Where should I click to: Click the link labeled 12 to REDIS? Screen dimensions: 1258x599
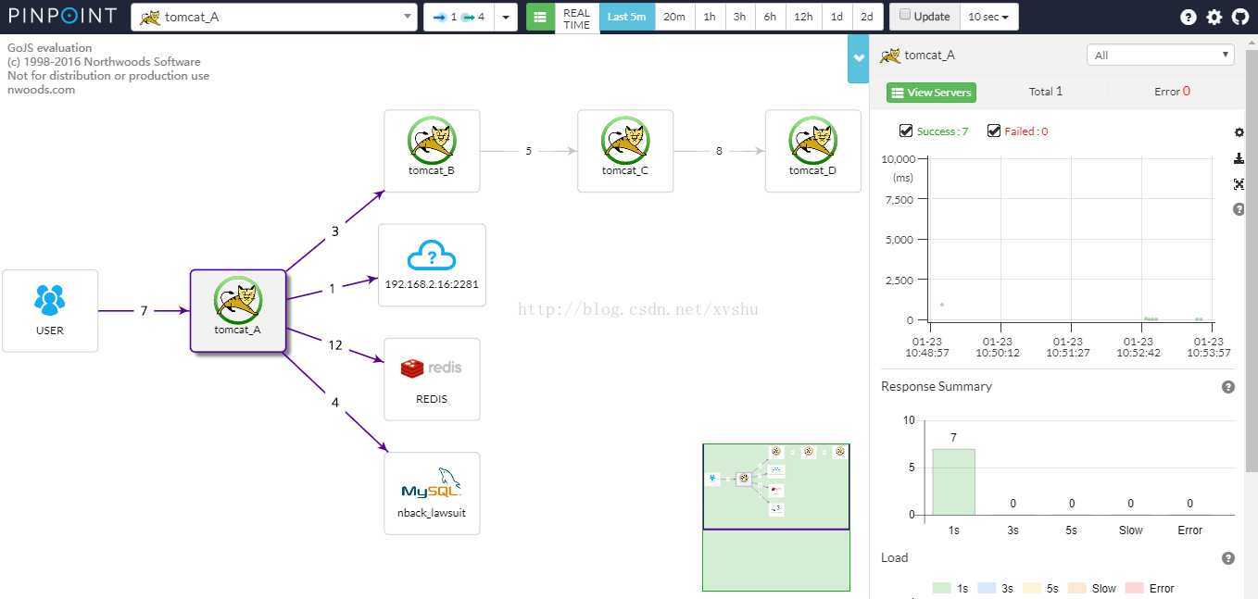click(335, 345)
